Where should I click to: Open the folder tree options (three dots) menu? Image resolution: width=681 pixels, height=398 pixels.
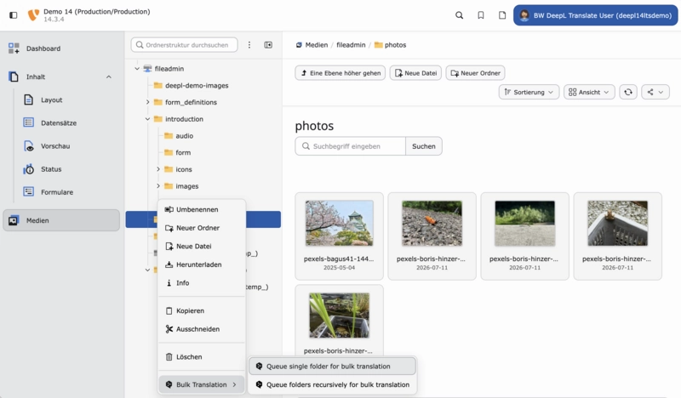(x=249, y=45)
